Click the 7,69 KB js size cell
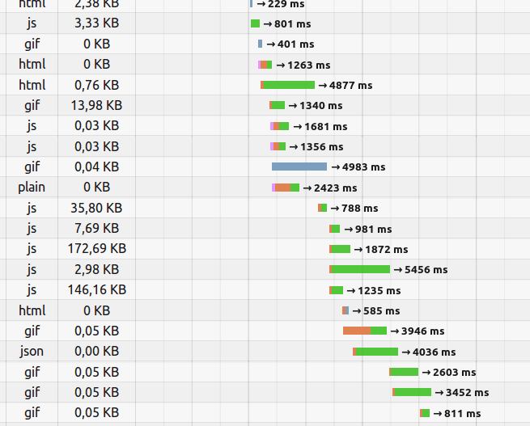The width and height of the screenshot is (530, 426). click(96, 229)
